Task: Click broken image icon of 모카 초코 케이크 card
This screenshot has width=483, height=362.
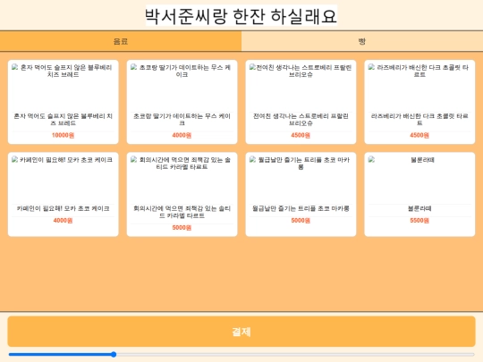Action: click(x=15, y=159)
